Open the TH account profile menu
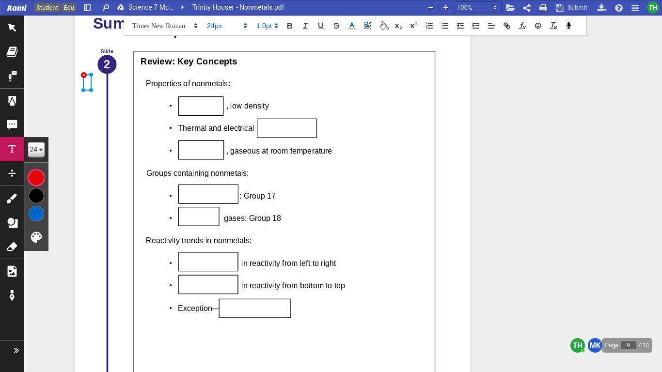Viewport: 662px width, 372px height. click(x=653, y=7)
